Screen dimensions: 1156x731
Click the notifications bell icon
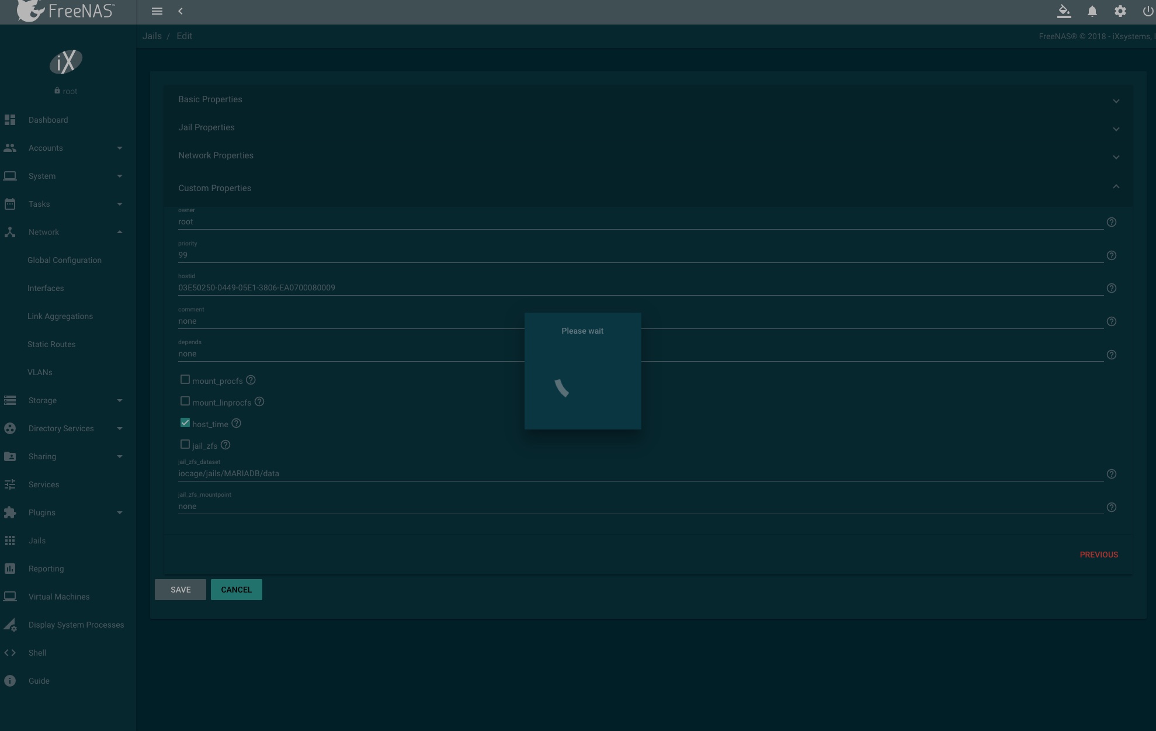tap(1092, 11)
